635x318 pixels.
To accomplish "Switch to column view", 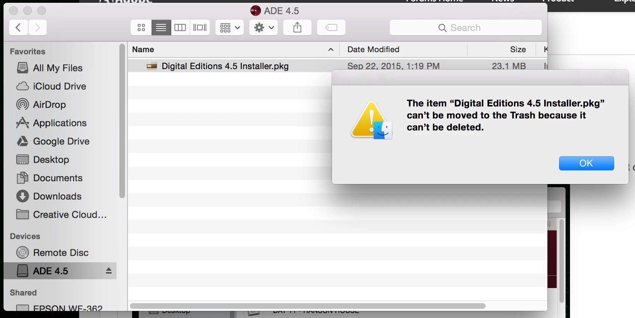I will point(180,27).
